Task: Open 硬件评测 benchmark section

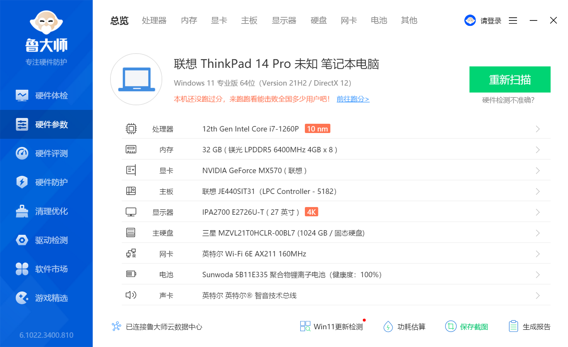Action: (x=46, y=153)
